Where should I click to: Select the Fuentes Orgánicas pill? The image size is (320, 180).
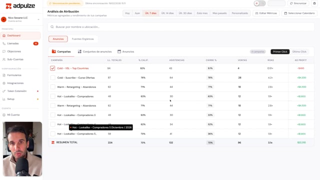click(x=83, y=39)
